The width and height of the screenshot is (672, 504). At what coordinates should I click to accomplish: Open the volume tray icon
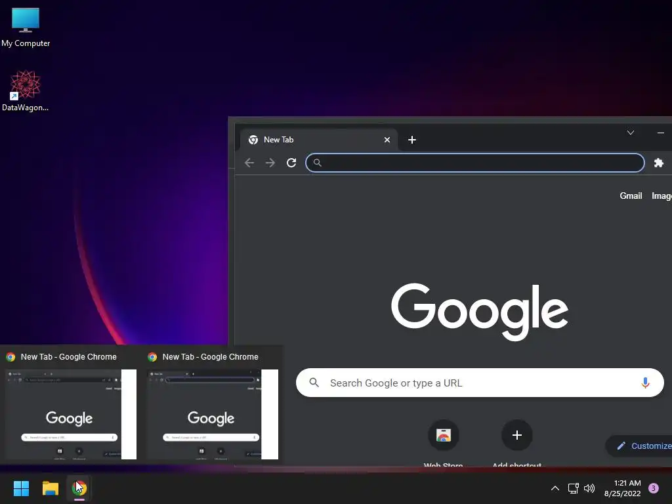pos(589,488)
